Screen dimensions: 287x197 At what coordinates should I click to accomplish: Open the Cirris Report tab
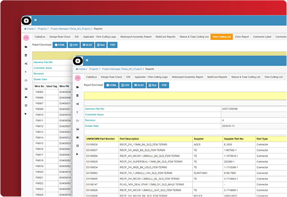(242, 37)
